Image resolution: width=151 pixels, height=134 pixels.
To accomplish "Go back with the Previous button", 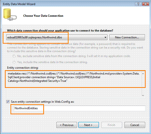I will tap(67, 125).
